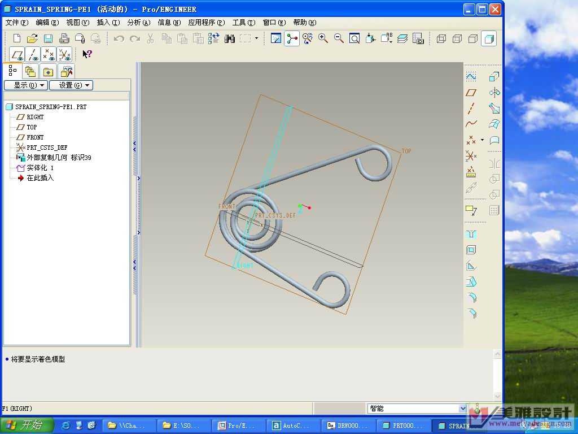Open the 设置(G) dropdown
This screenshot has height=434, width=578.
71,85
